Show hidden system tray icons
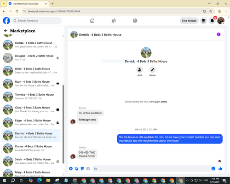The width and height of the screenshot is (230, 184). tap(187, 180)
